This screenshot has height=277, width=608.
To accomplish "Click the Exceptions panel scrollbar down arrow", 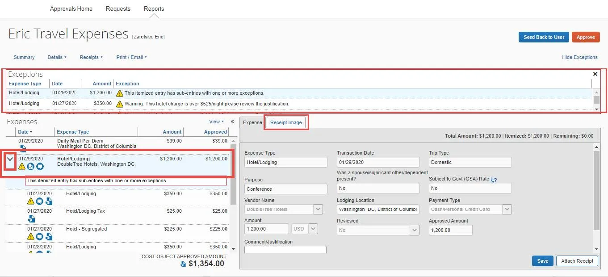I will [x=596, y=109].
